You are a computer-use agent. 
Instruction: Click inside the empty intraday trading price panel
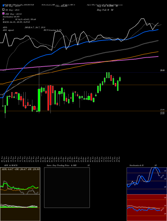(67, 188)
